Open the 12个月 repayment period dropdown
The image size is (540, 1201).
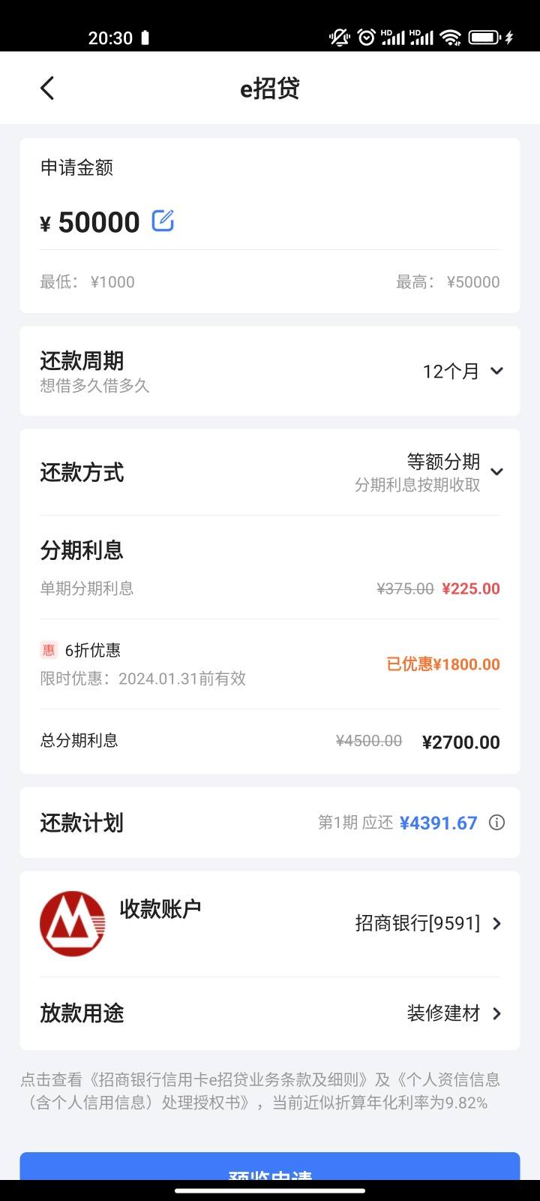coord(463,371)
